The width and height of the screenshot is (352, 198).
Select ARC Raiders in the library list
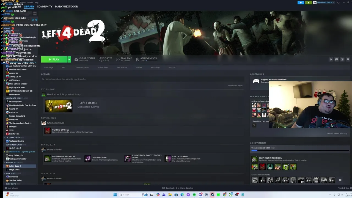tap(14, 80)
